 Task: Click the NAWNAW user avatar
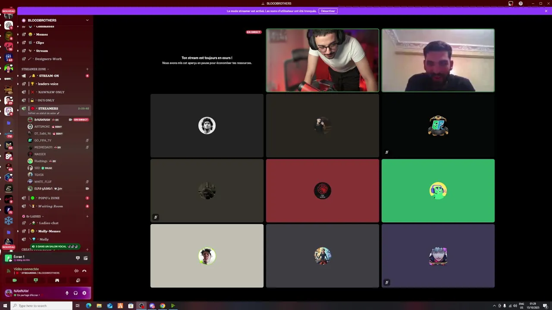coord(8,293)
